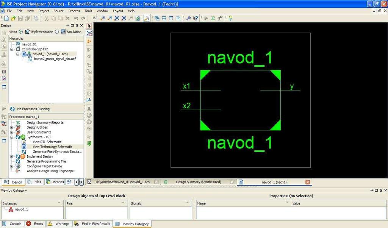The height and width of the screenshot is (228, 388).
Task: Open the Console tab
Action: click(x=12, y=224)
